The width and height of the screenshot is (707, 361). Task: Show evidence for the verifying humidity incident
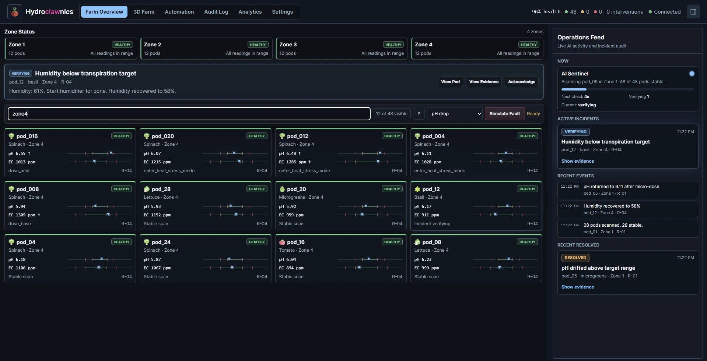pyautogui.click(x=577, y=161)
